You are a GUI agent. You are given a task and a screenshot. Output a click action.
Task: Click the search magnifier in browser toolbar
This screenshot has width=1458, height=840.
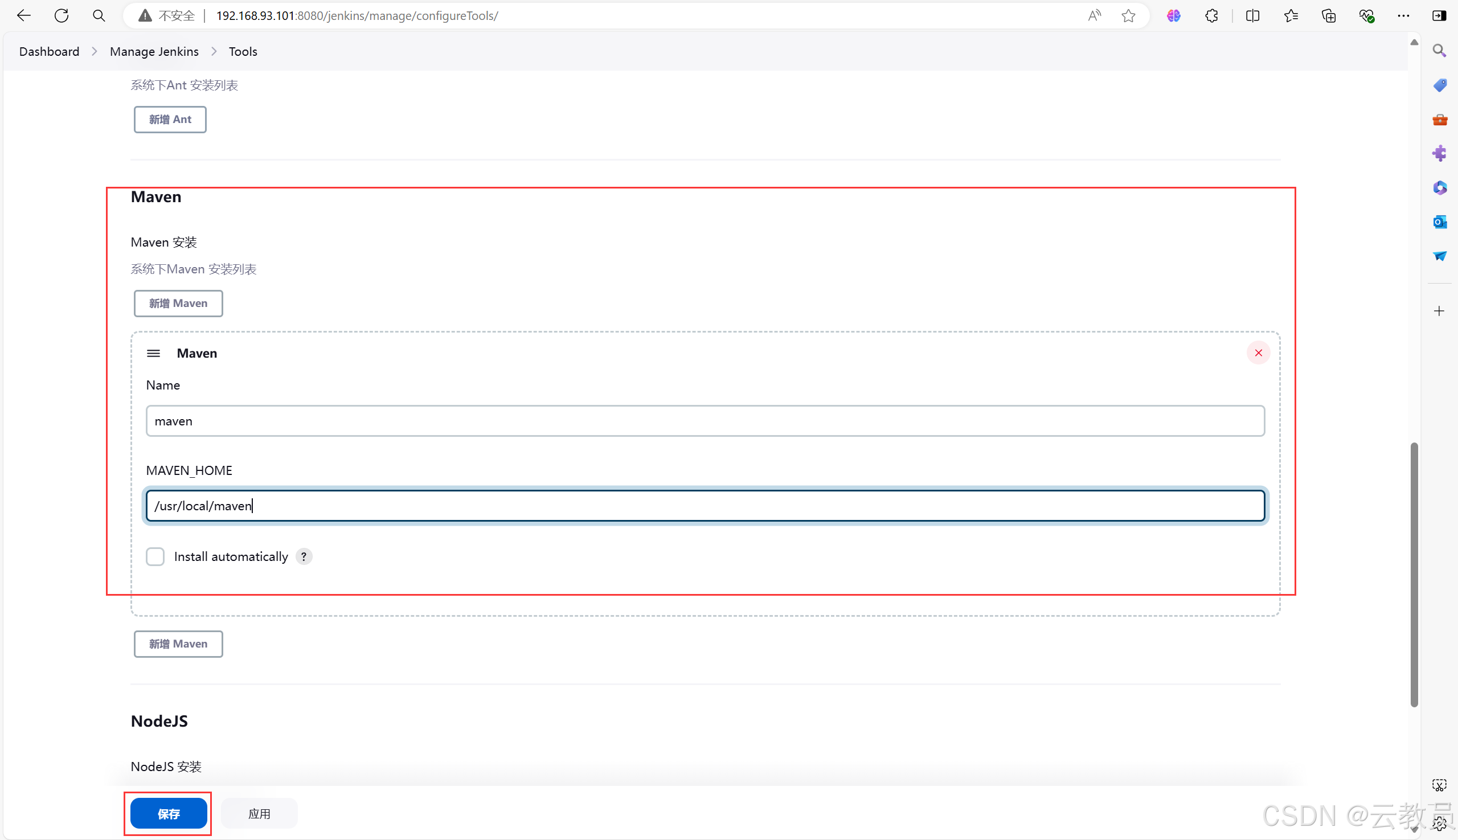(x=99, y=15)
